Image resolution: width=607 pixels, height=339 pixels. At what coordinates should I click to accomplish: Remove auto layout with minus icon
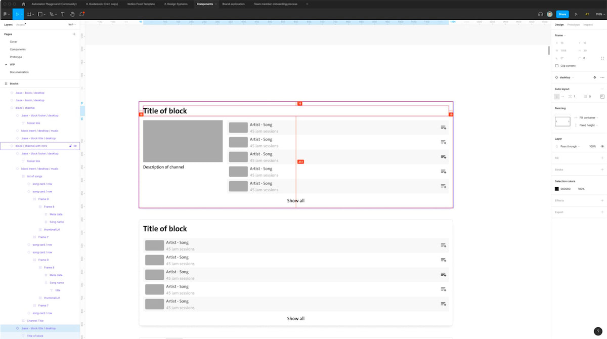pos(602,89)
